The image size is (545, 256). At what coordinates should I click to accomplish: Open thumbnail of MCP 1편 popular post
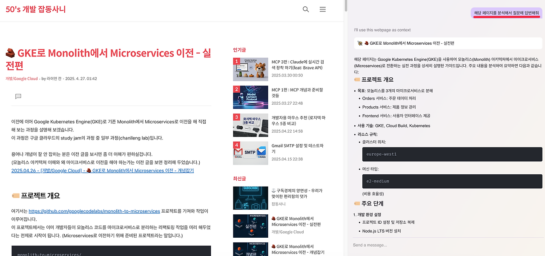[251, 97]
